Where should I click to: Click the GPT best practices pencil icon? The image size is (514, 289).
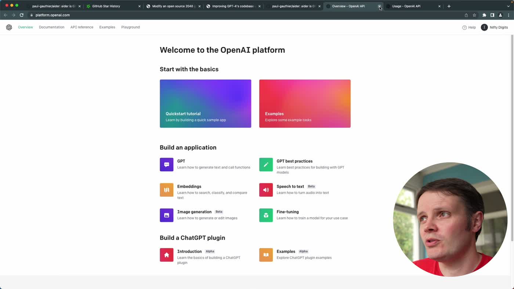pos(266,165)
